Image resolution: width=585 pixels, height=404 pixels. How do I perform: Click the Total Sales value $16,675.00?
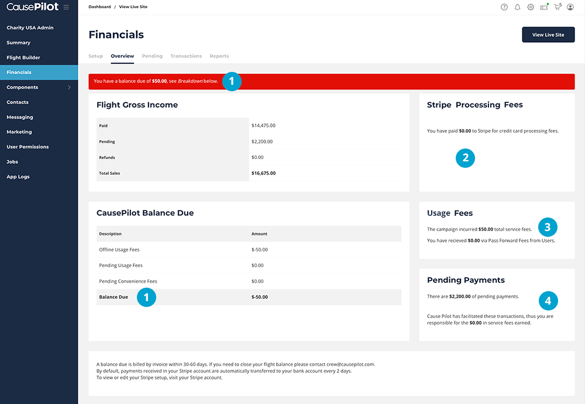pos(263,173)
